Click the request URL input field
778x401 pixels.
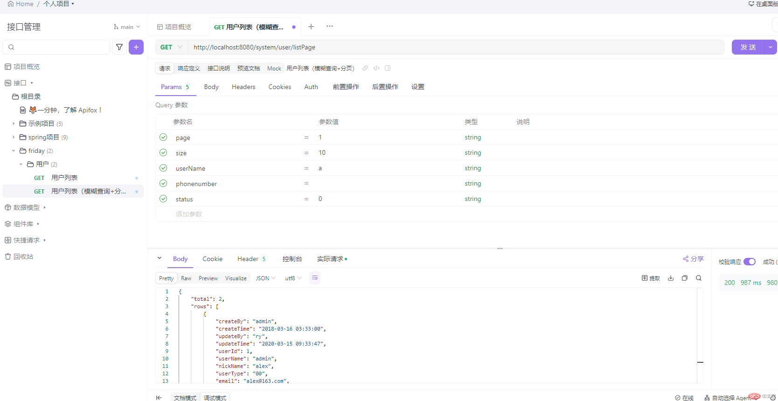tap(455, 47)
